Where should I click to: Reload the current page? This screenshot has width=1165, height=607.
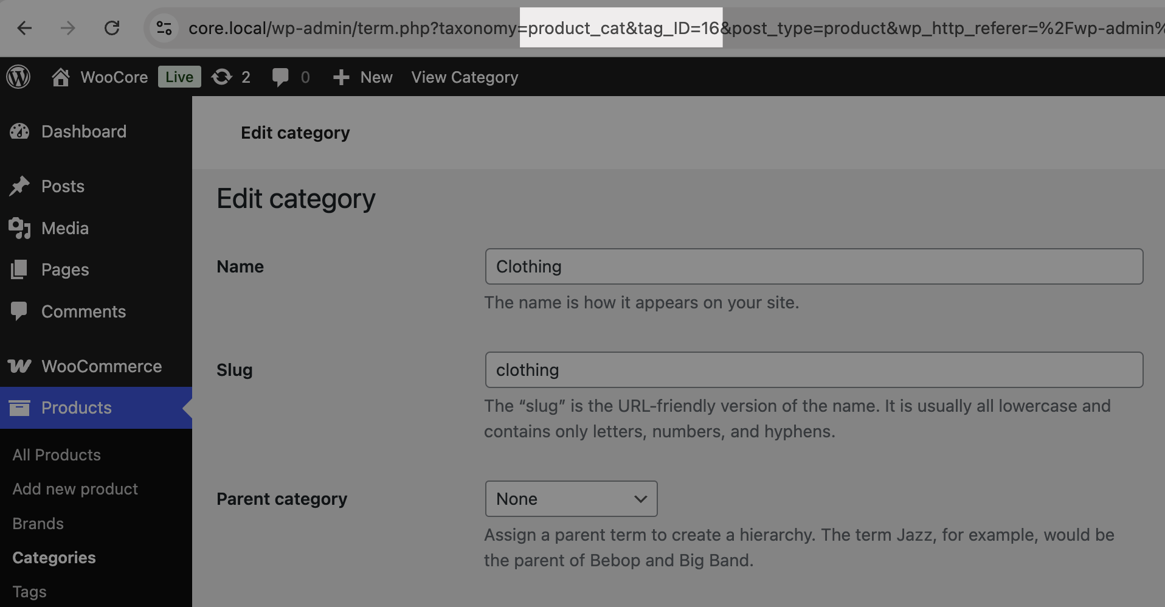point(112,28)
